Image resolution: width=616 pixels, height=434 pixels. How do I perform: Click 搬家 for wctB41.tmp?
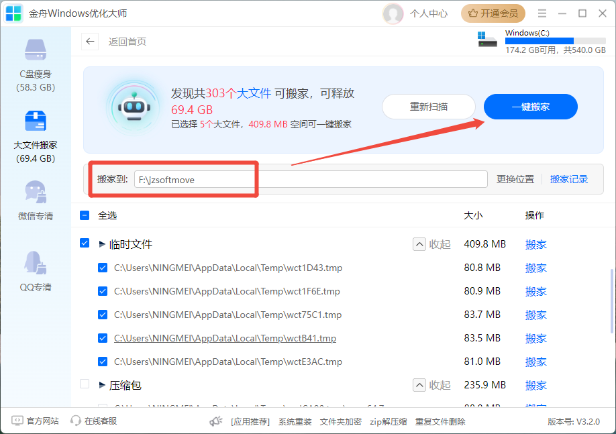click(x=536, y=338)
